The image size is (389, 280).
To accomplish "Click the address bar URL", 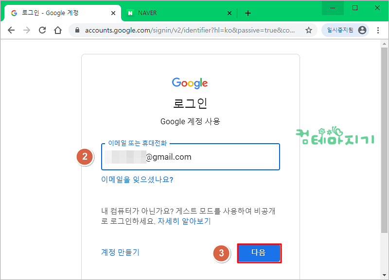I will pos(190,30).
